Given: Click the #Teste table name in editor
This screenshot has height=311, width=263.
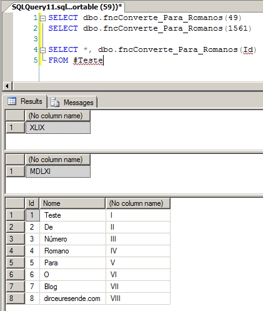Looking at the screenshot, I should (x=88, y=60).
